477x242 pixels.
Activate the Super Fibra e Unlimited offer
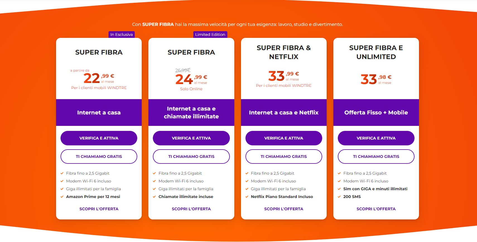click(x=376, y=138)
